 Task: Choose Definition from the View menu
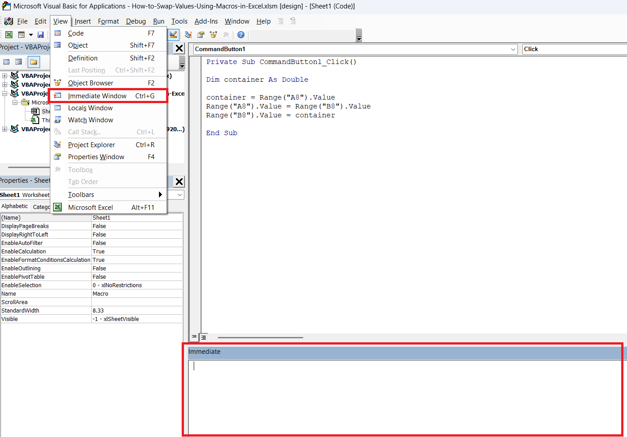point(109,58)
